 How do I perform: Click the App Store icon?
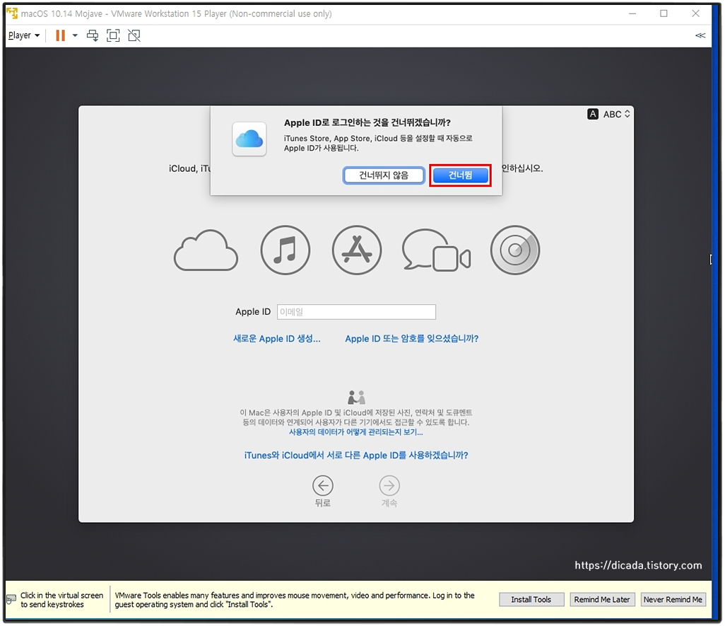357,250
